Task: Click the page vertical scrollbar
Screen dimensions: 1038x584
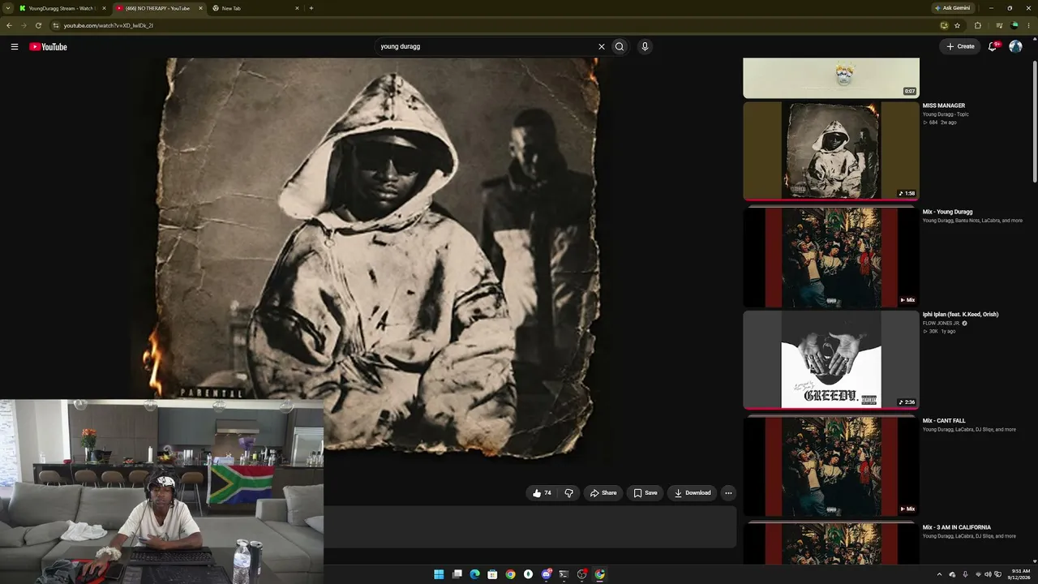Action: (x=1035, y=122)
